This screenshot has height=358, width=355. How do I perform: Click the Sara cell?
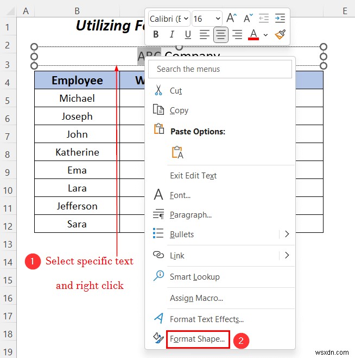[x=77, y=224]
